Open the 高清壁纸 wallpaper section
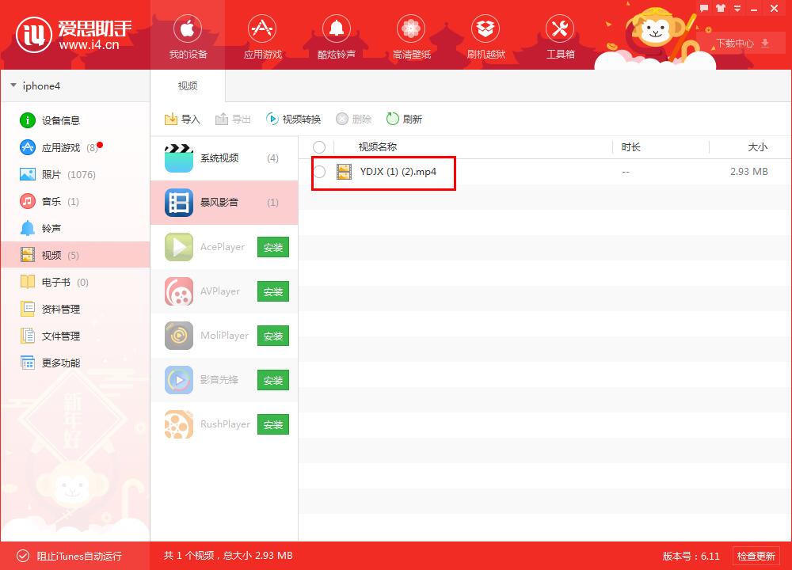The image size is (792, 570). pyautogui.click(x=410, y=36)
